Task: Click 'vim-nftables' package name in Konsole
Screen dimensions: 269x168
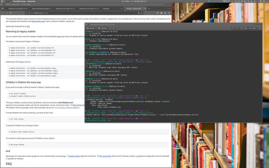Action: [91, 52]
